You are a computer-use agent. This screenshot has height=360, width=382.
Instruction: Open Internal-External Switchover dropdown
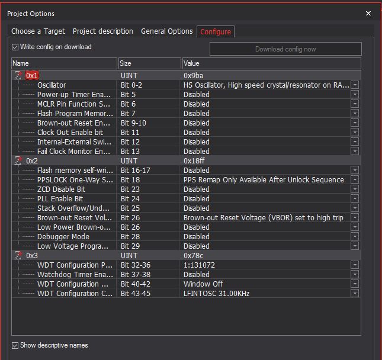tap(355, 142)
